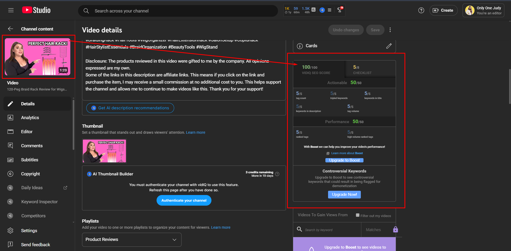Image resolution: width=511 pixels, height=251 pixels.
Task: Go back to Channel content arrow
Action: (x=10, y=29)
